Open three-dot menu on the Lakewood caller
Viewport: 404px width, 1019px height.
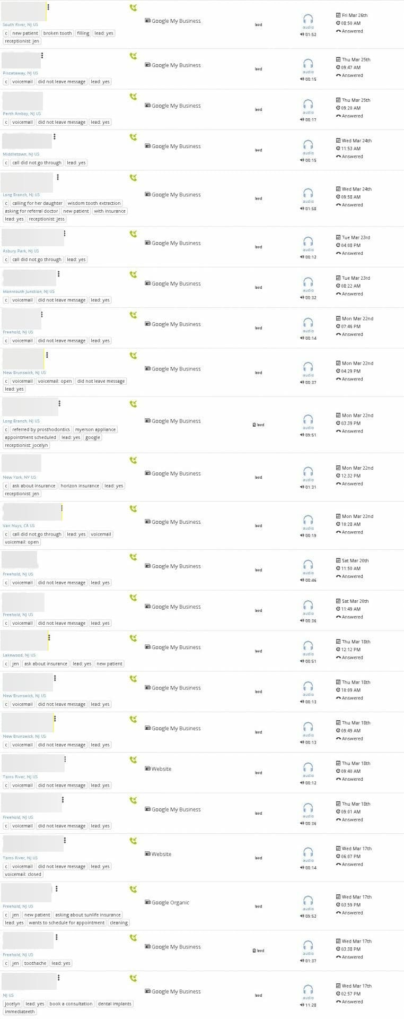[49, 637]
